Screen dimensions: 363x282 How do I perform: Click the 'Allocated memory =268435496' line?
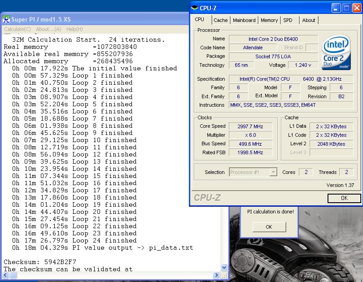[x=68, y=61]
